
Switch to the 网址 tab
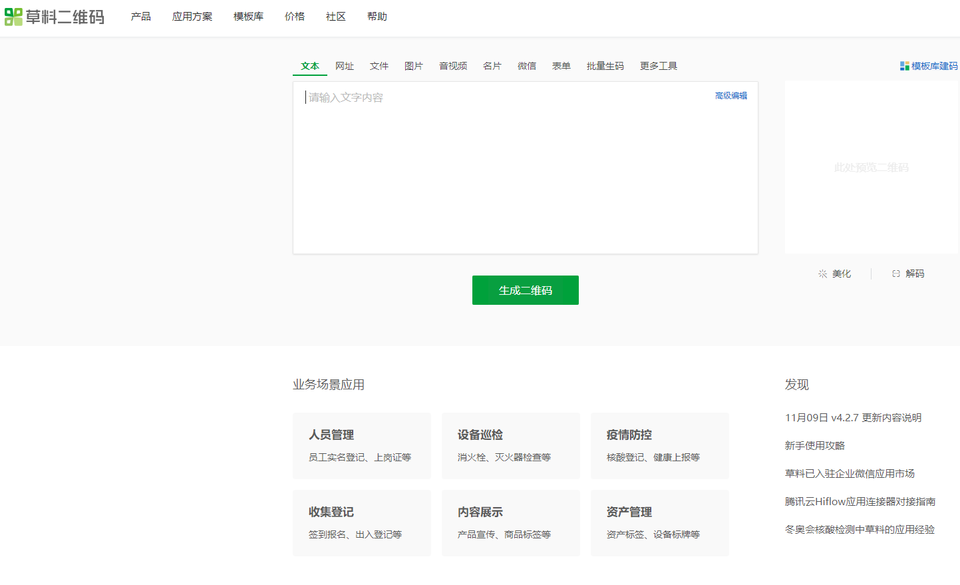click(345, 66)
